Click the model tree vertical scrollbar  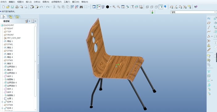pyautogui.click(x=35, y=61)
